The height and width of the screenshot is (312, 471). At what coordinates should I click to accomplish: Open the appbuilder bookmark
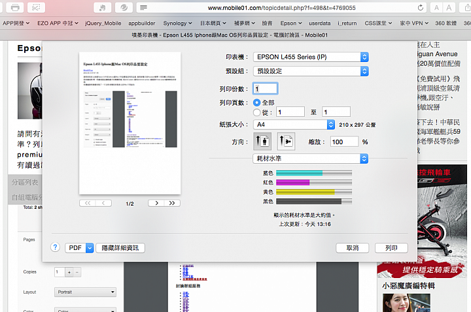[x=142, y=23]
